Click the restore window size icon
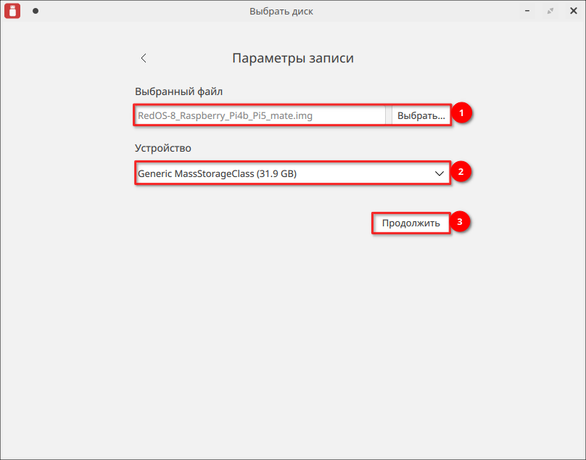 click(x=550, y=11)
